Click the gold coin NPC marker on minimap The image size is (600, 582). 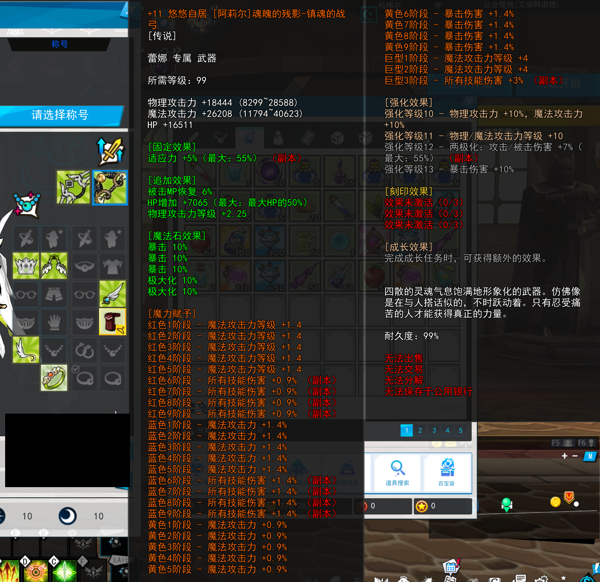click(x=555, y=502)
